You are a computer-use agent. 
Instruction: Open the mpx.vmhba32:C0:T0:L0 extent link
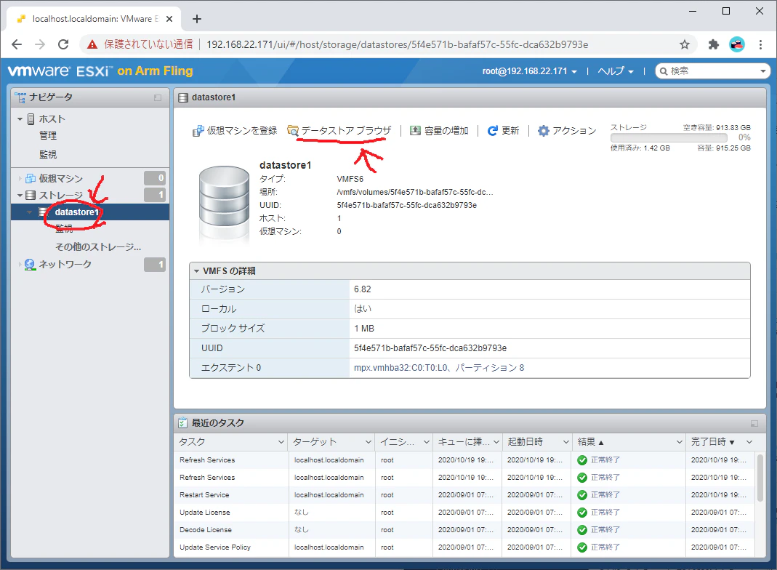439,368
